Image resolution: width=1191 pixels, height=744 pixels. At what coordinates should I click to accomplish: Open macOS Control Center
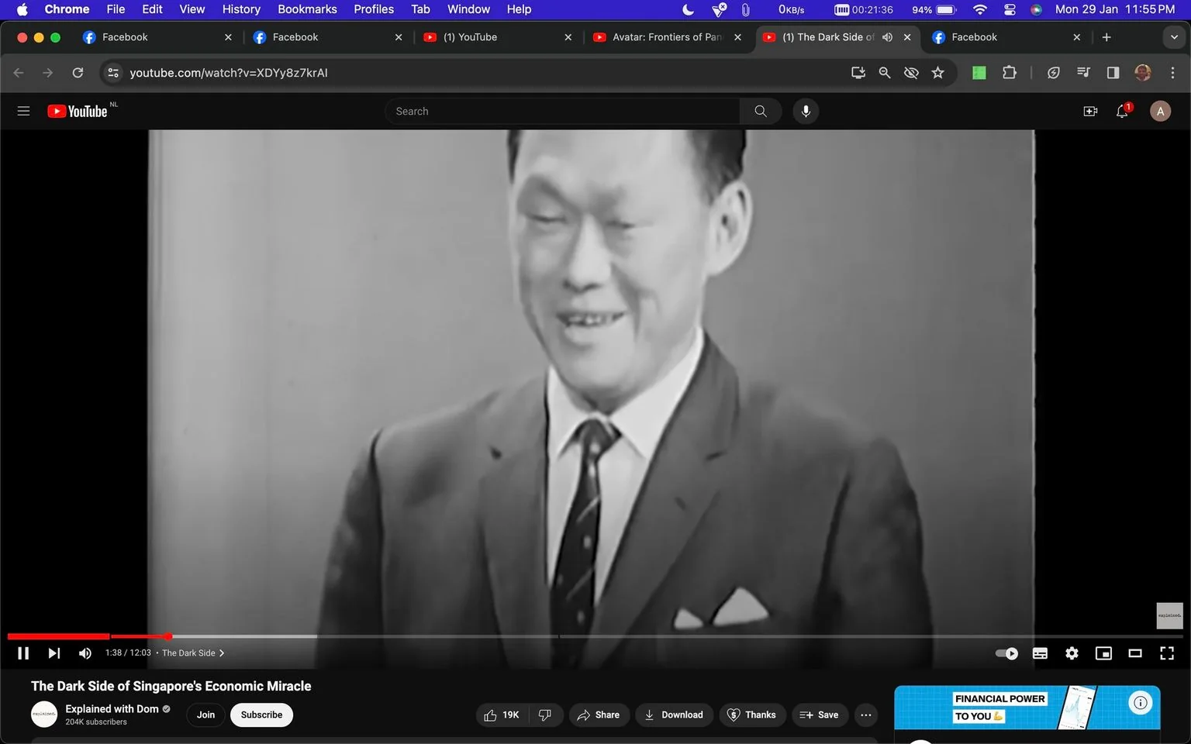pyautogui.click(x=1010, y=9)
